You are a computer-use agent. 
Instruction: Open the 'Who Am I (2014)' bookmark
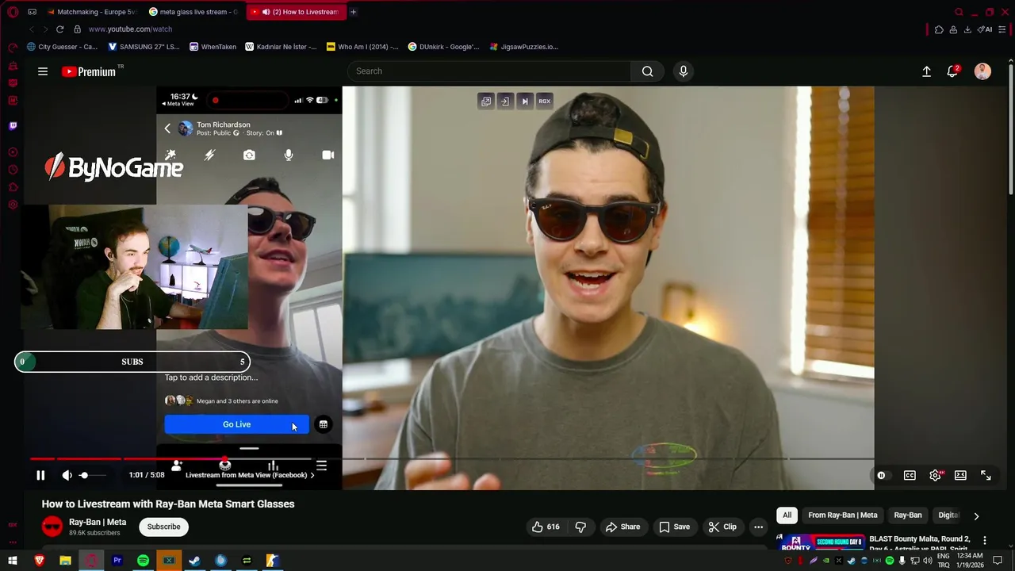pos(362,47)
